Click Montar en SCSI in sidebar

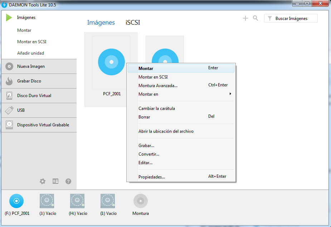coord(32,42)
